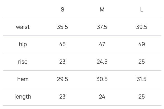Click rise value 24.5 for size M

click(x=102, y=62)
